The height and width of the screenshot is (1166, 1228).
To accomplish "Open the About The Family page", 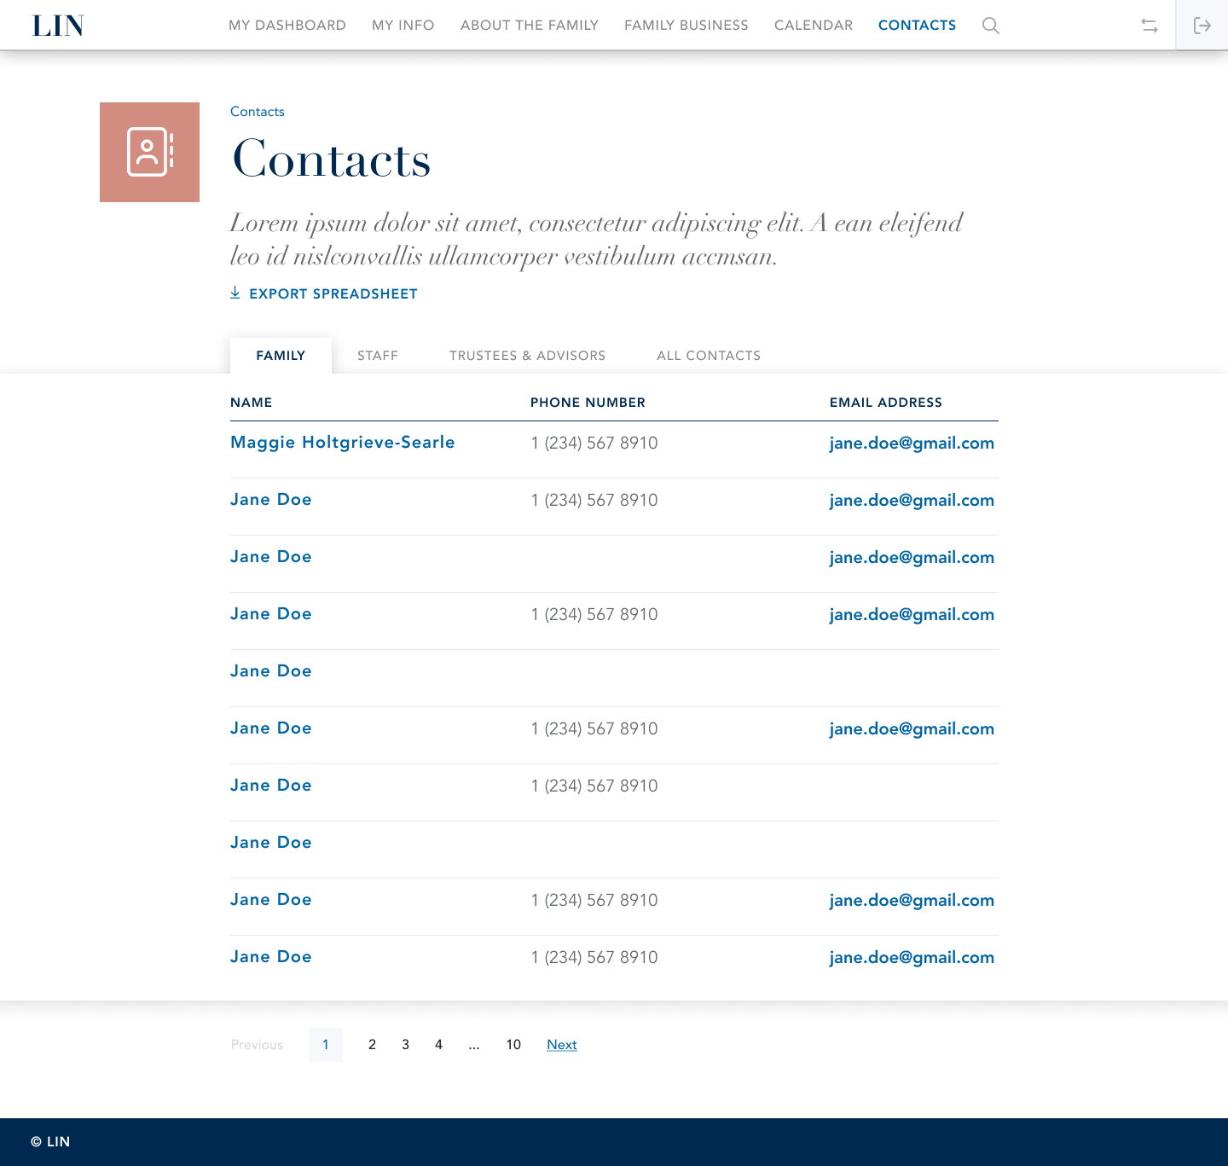I will [x=529, y=25].
